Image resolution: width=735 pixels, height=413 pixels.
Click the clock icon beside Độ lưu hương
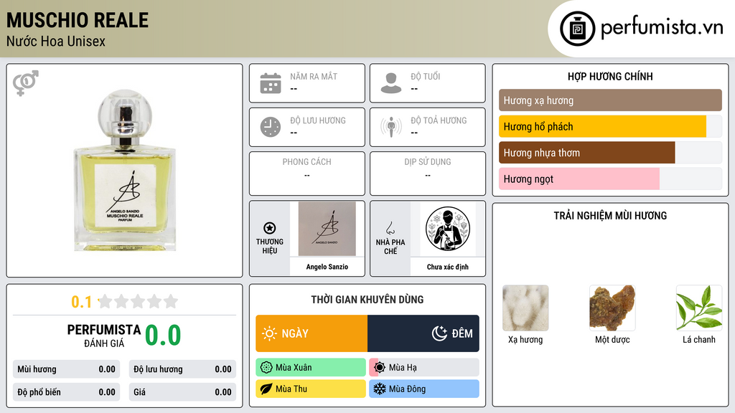pyautogui.click(x=271, y=127)
